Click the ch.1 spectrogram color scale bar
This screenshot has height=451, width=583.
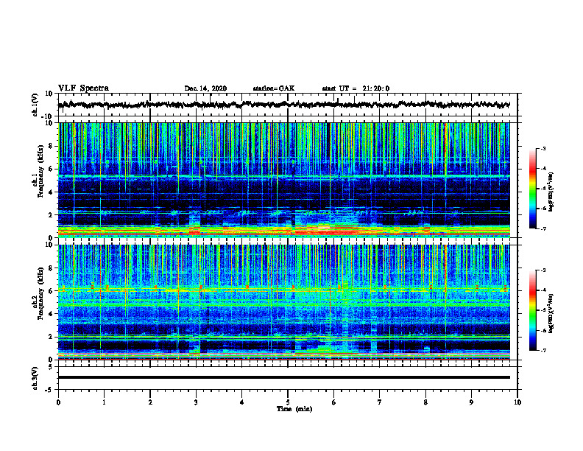(x=532, y=189)
